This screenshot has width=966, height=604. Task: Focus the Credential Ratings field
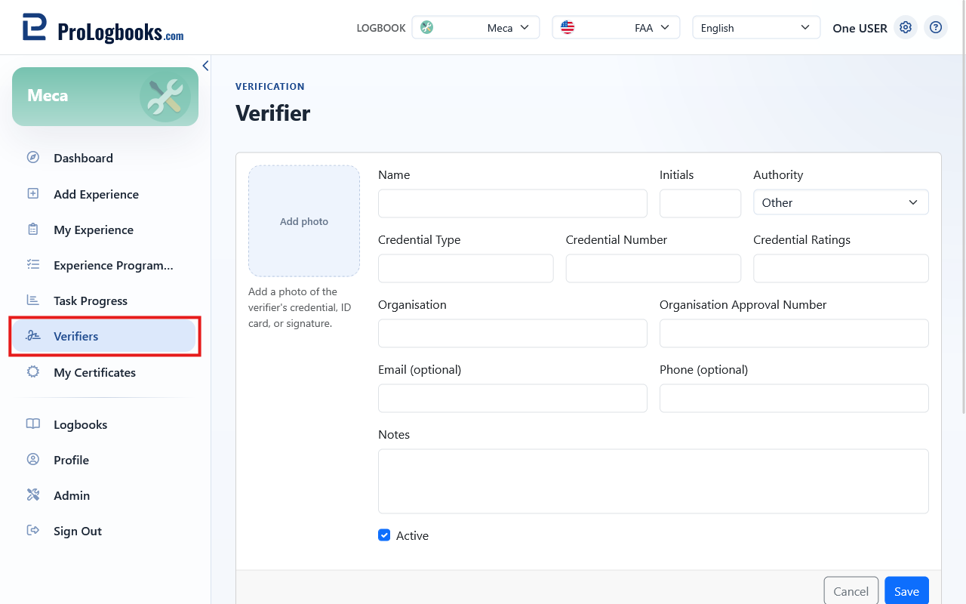[x=841, y=268]
